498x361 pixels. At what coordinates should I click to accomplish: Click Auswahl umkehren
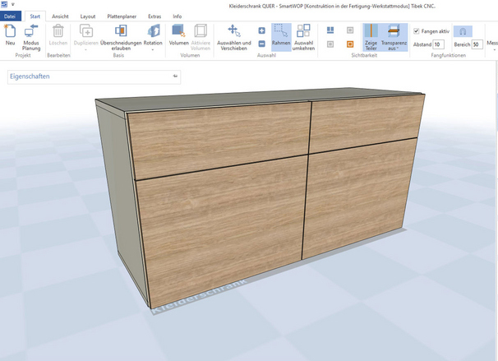pos(303,37)
